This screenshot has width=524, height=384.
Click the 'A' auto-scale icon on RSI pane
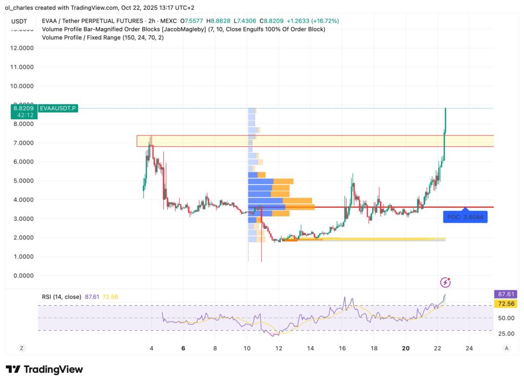(x=506, y=348)
